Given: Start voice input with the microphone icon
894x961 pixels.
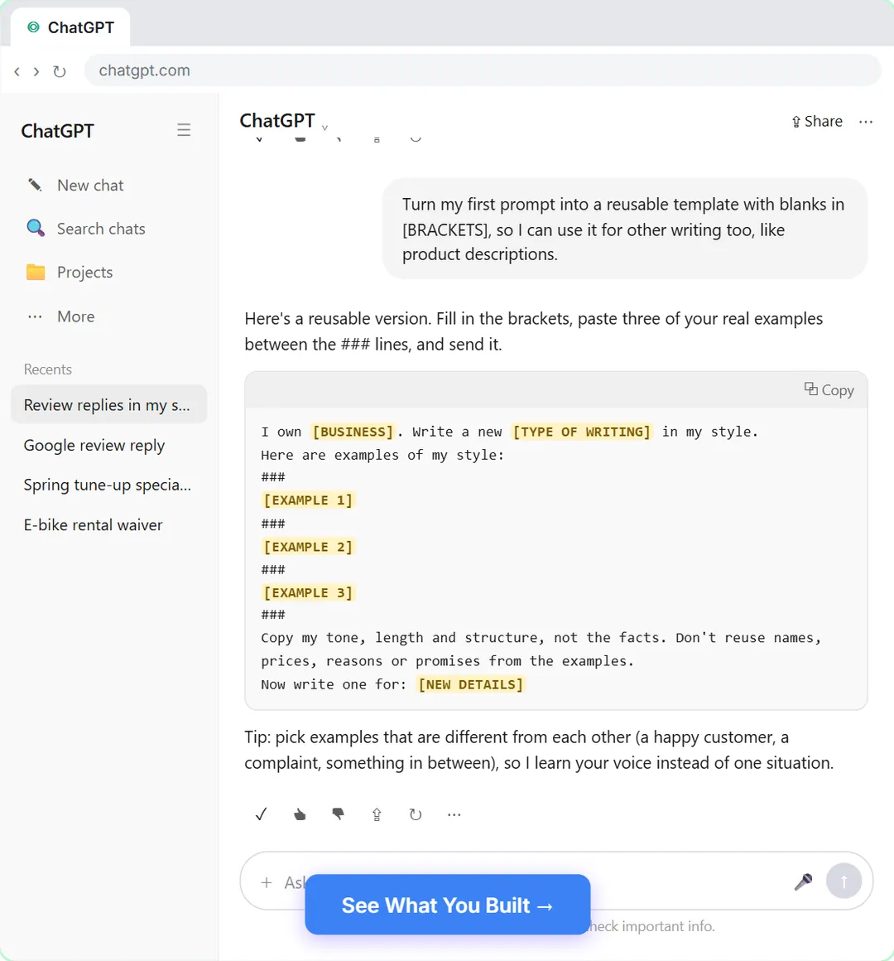Looking at the screenshot, I should click(803, 882).
